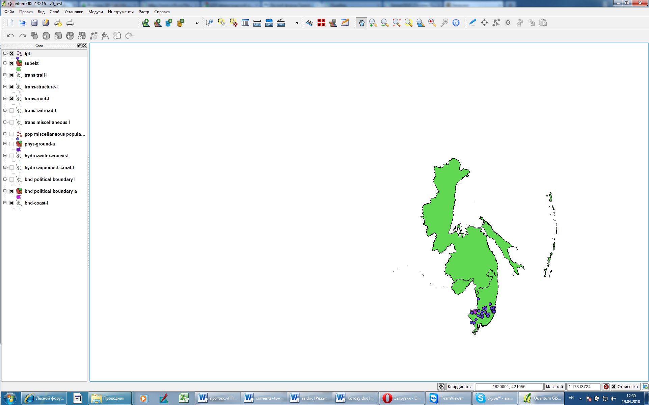Viewport: 649px width, 405px height.
Task: Click the Add Vector Layer icon
Action: [x=145, y=23]
